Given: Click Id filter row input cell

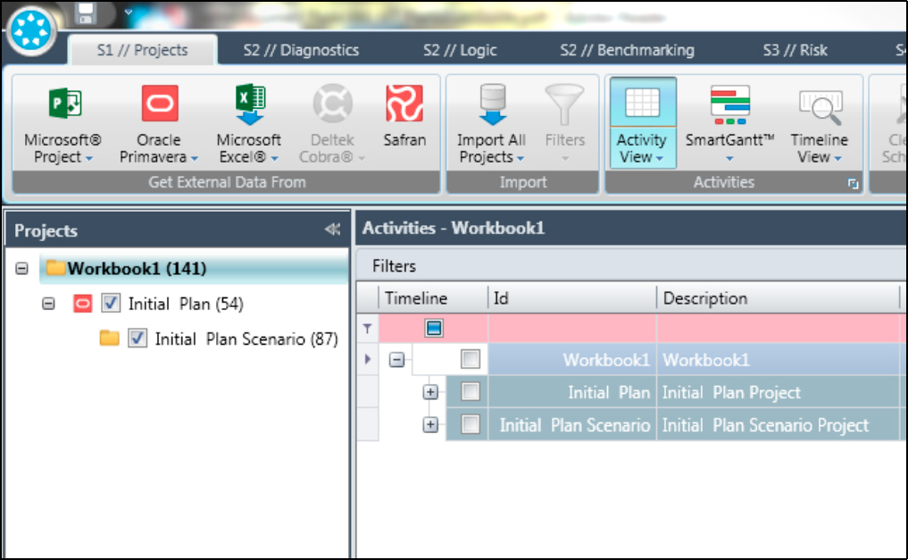Looking at the screenshot, I should [x=572, y=329].
